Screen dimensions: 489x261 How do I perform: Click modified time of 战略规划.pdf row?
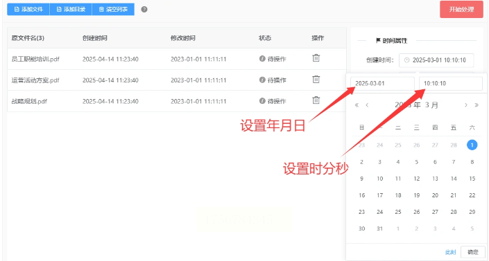(x=198, y=101)
